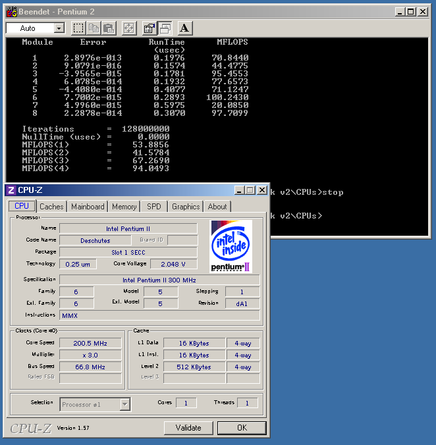Open the Memory tab
Viewport: 436px width, 445px height.
pyautogui.click(x=124, y=206)
